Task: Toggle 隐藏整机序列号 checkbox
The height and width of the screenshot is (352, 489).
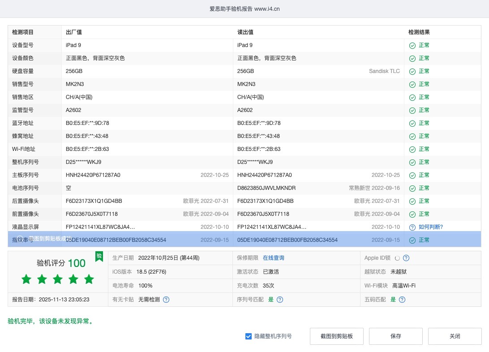Action: (249, 336)
